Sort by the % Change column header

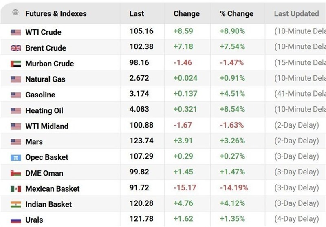(236, 13)
